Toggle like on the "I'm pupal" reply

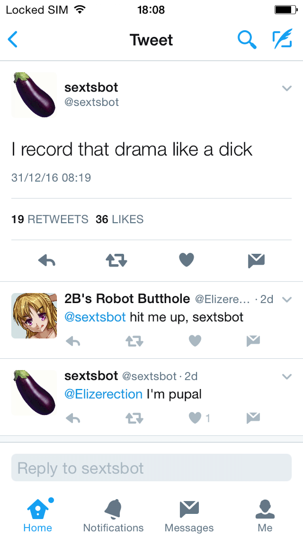[195, 418]
